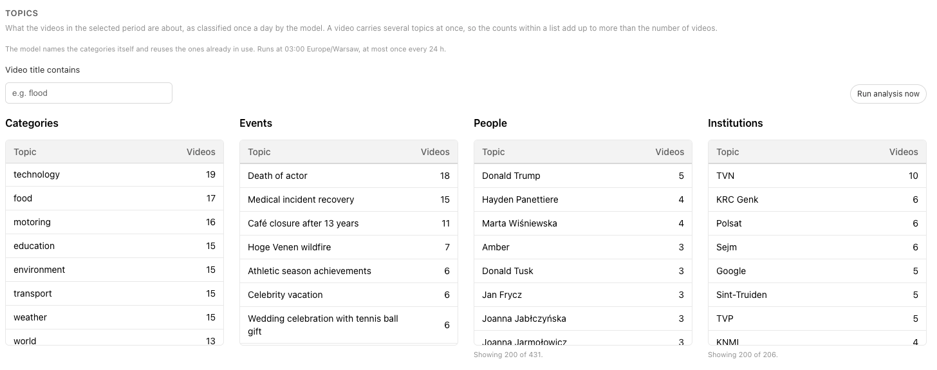Select Marta Wiśniewska in People list
937x370 pixels.
[583, 223]
